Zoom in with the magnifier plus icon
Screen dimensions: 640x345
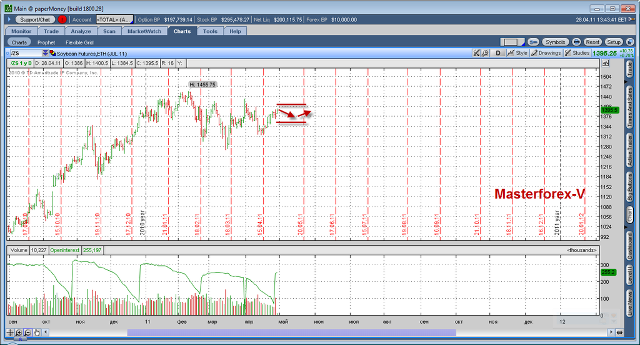(x=19, y=333)
